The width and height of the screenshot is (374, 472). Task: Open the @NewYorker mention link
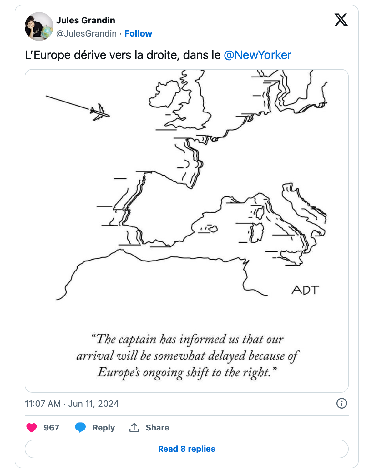[257, 55]
